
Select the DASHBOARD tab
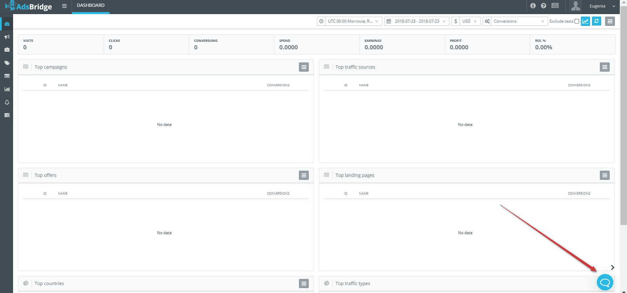pos(91,6)
